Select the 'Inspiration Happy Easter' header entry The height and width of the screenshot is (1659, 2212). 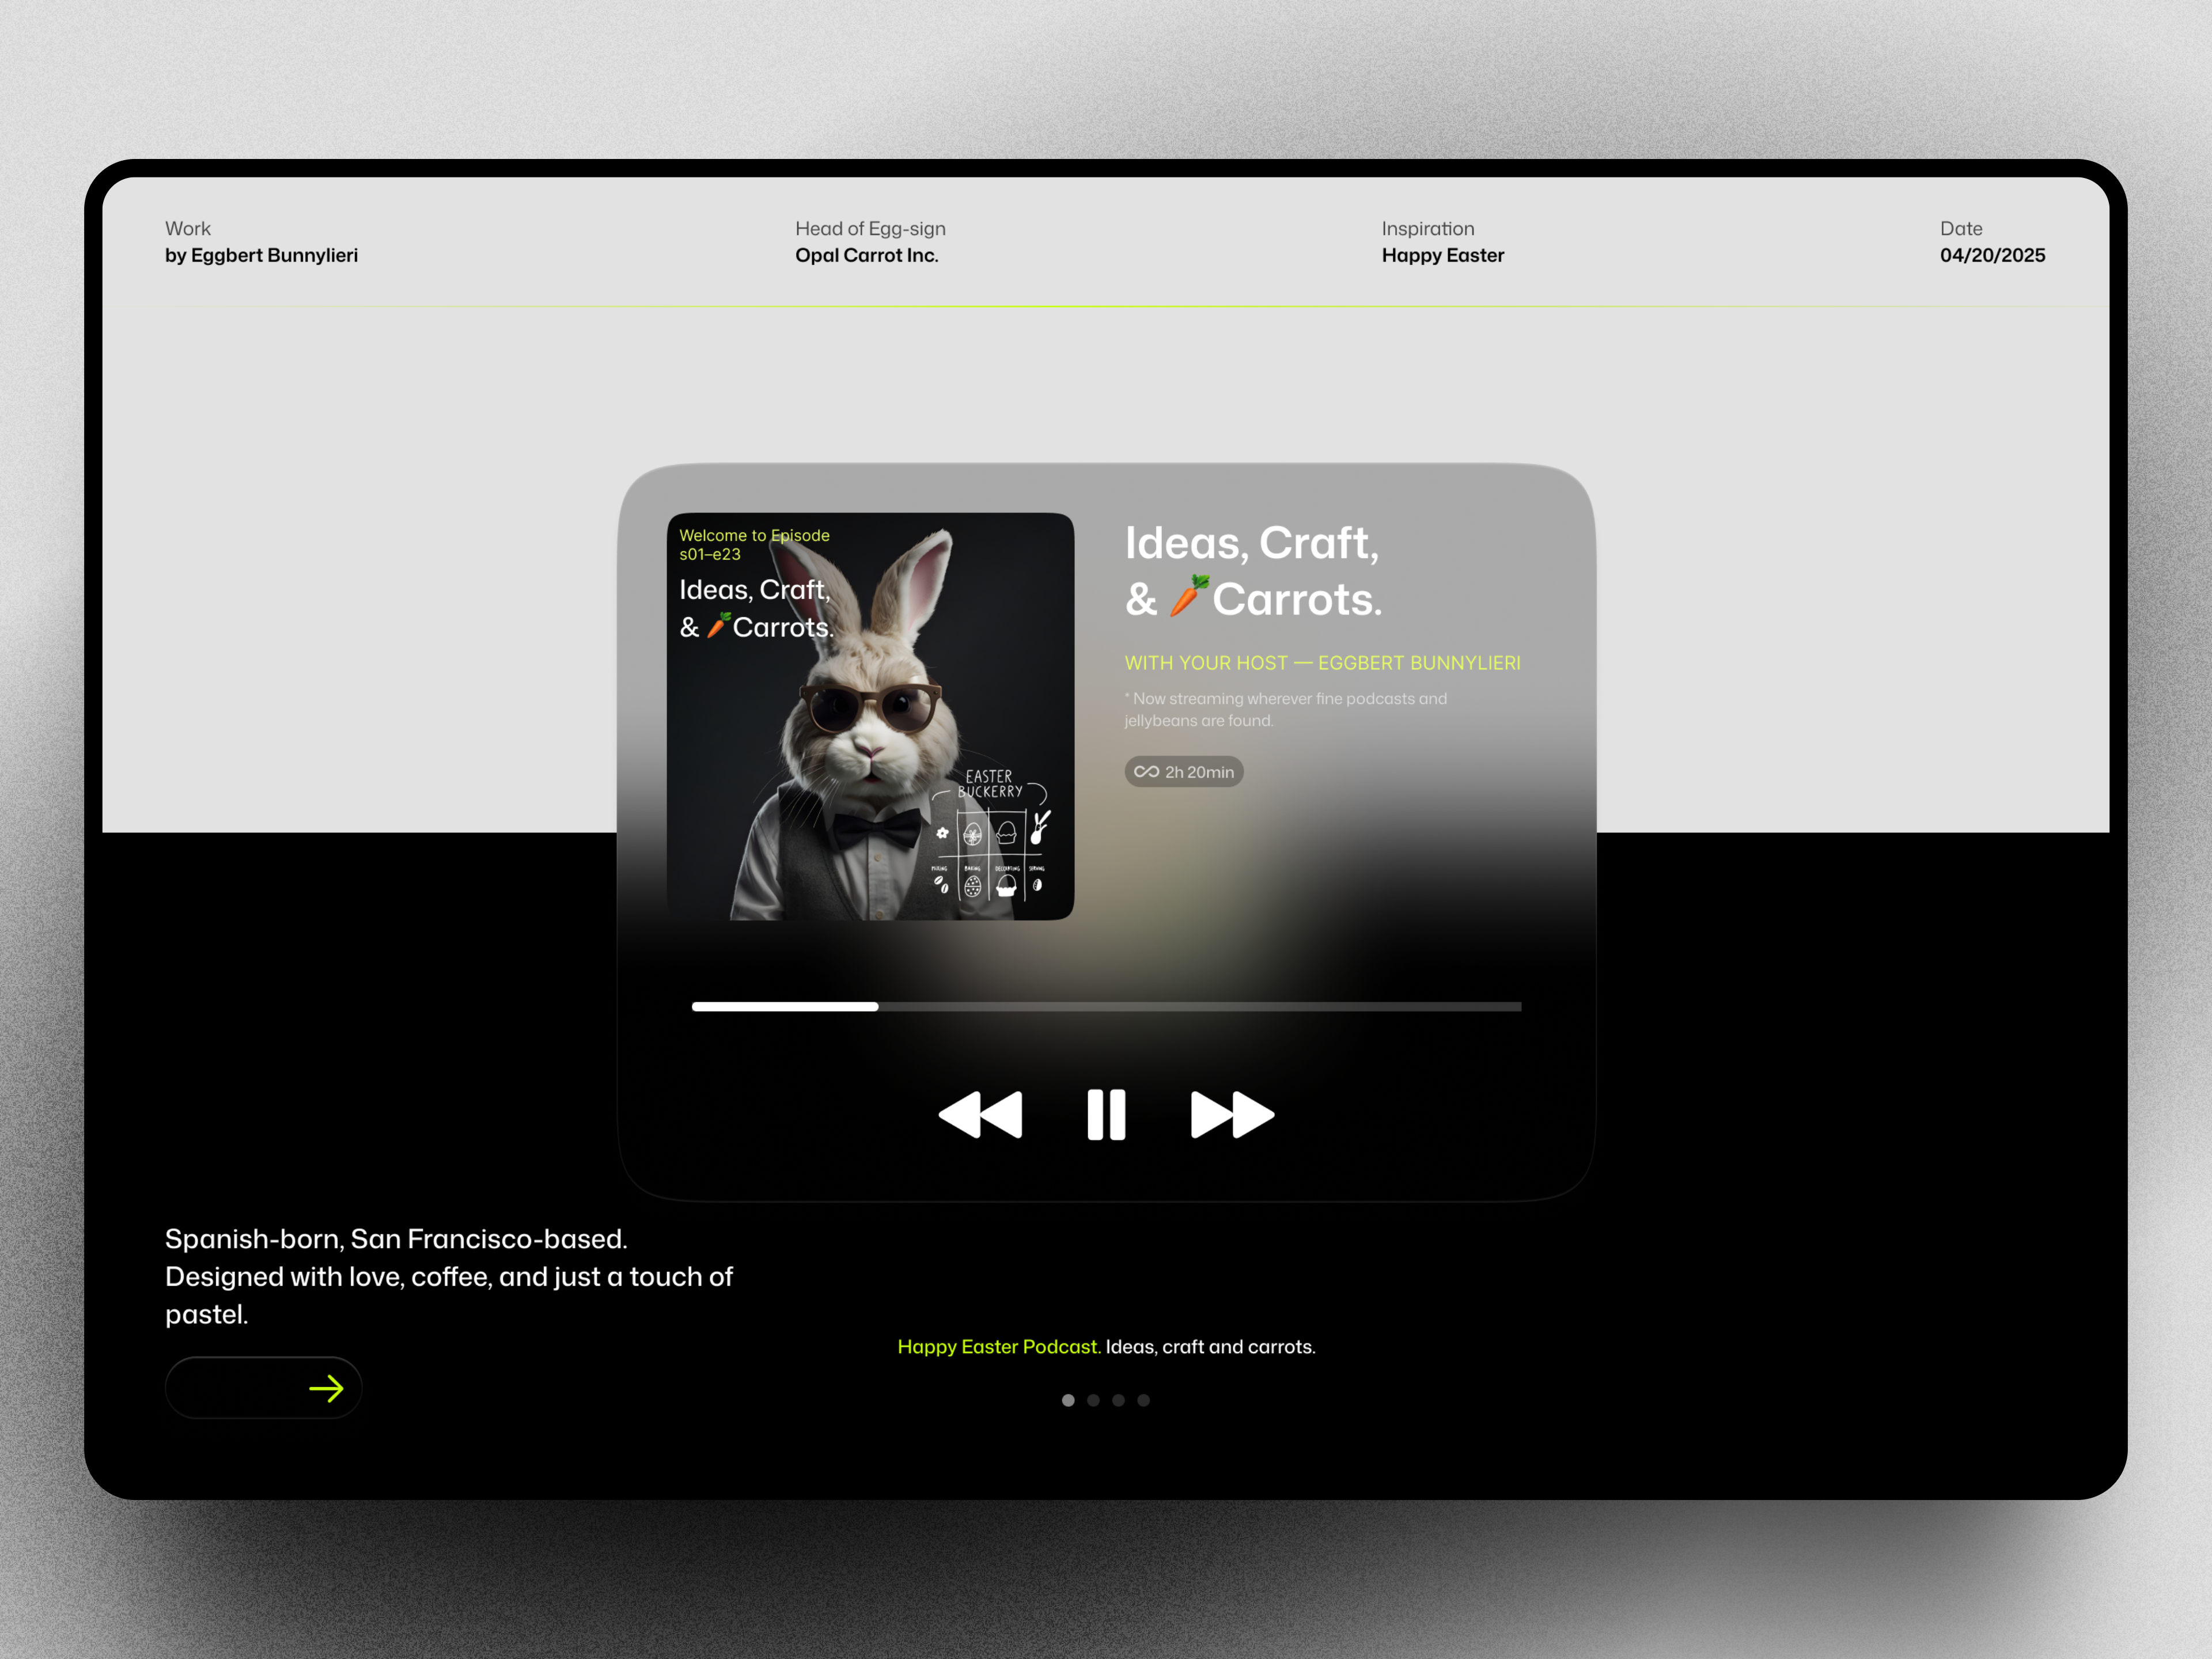1442,242
